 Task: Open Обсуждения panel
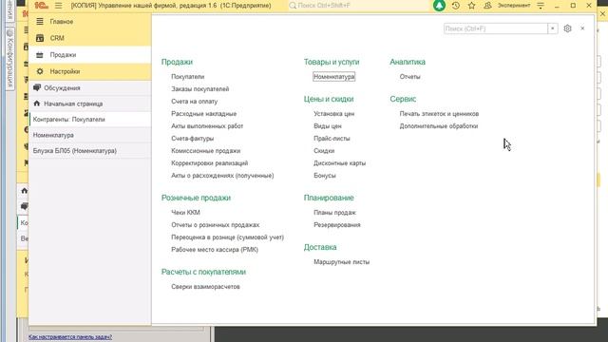pyautogui.click(x=90, y=88)
